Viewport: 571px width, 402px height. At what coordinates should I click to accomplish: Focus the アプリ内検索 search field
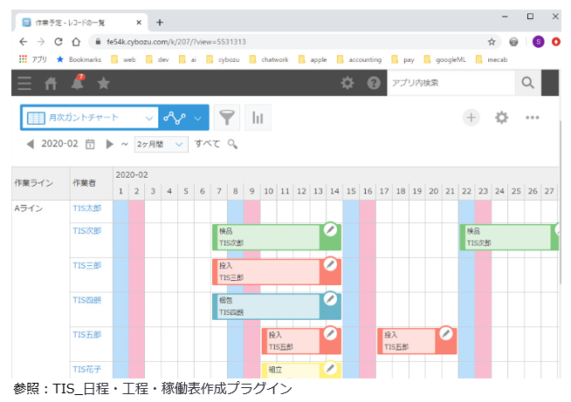(x=451, y=83)
